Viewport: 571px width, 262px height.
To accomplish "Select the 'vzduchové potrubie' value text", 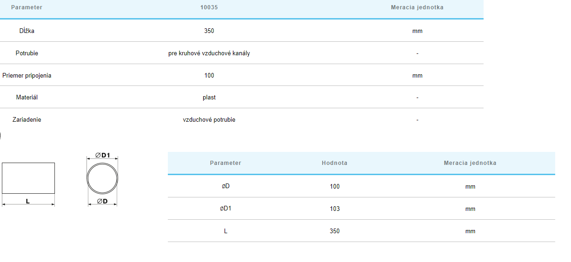I will [209, 120].
